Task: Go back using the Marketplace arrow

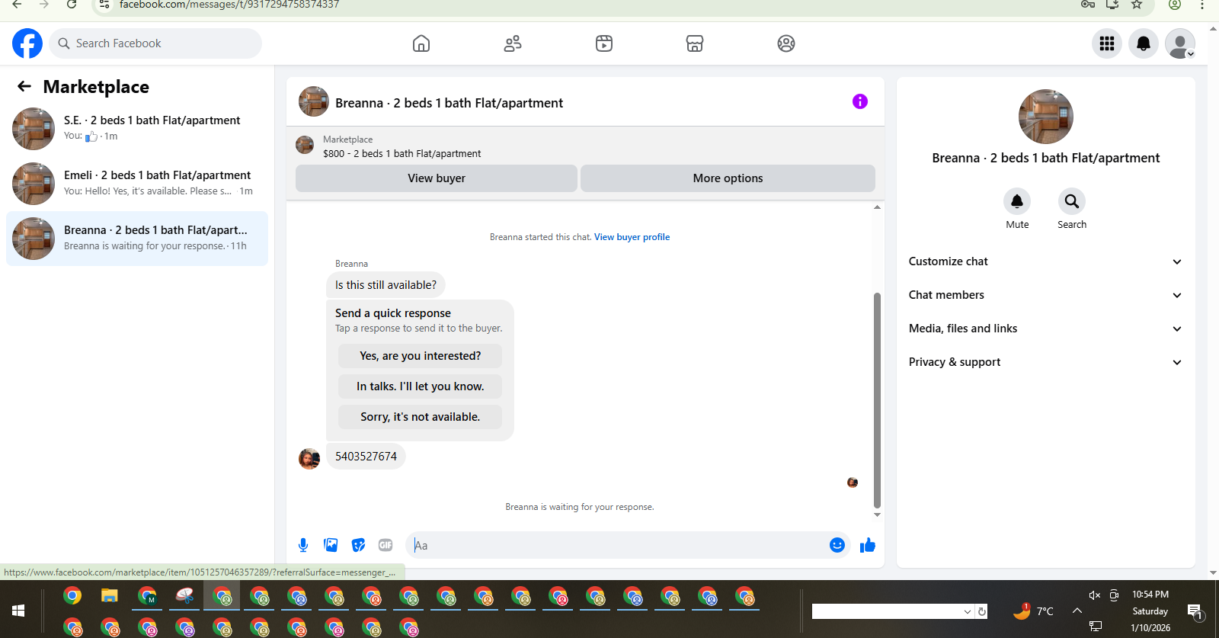Action: click(24, 86)
